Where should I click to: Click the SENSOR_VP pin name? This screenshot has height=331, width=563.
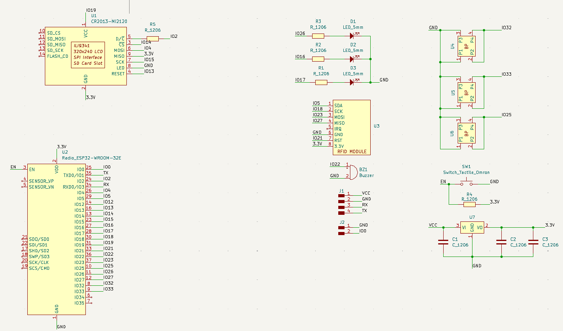click(x=41, y=181)
